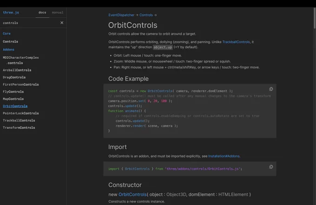Copy the Code Example snippet
Screen dimensions: 316x205
click(x=271, y=89)
